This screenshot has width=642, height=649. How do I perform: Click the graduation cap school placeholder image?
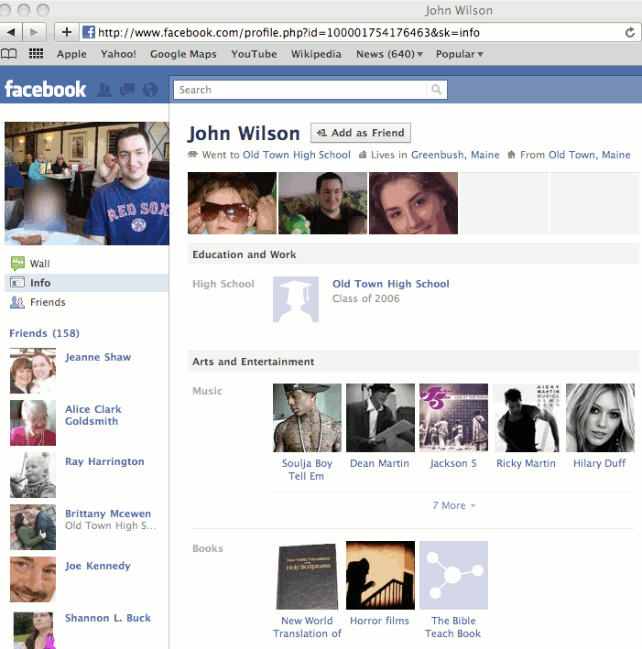296,299
